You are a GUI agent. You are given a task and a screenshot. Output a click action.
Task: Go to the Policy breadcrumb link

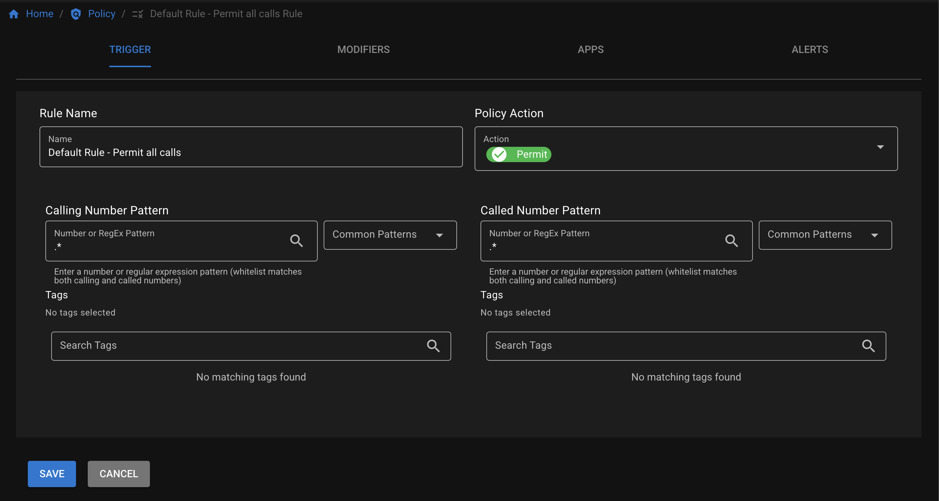click(x=102, y=14)
